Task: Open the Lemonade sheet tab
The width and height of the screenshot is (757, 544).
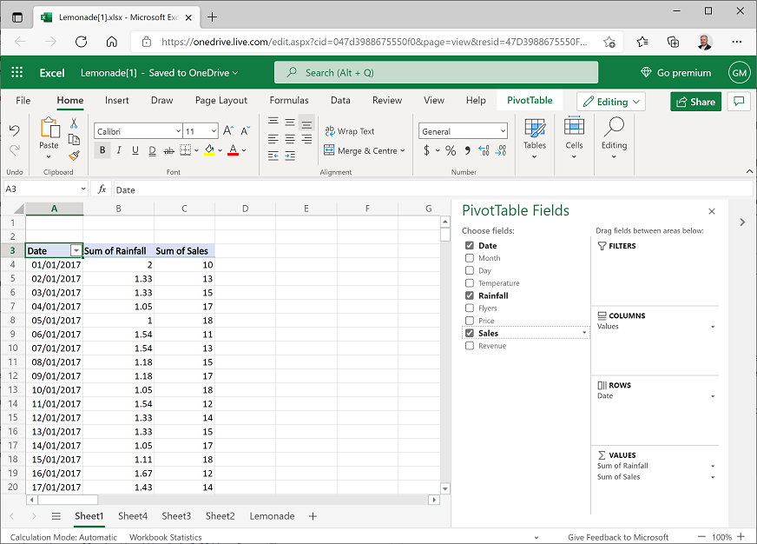Action: (272, 515)
